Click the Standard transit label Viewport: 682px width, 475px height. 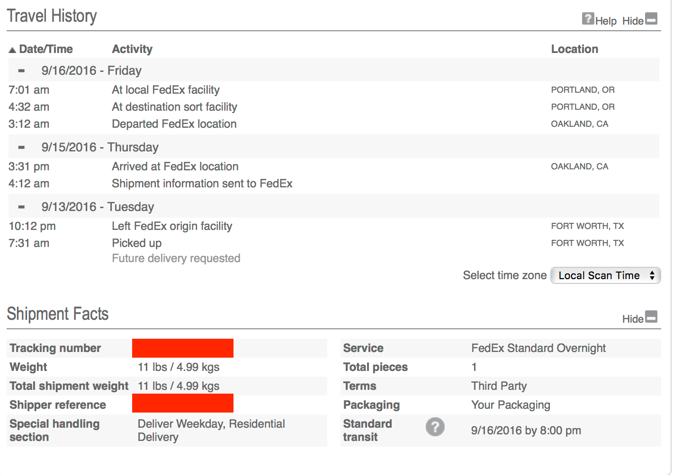(x=368, y=431)
